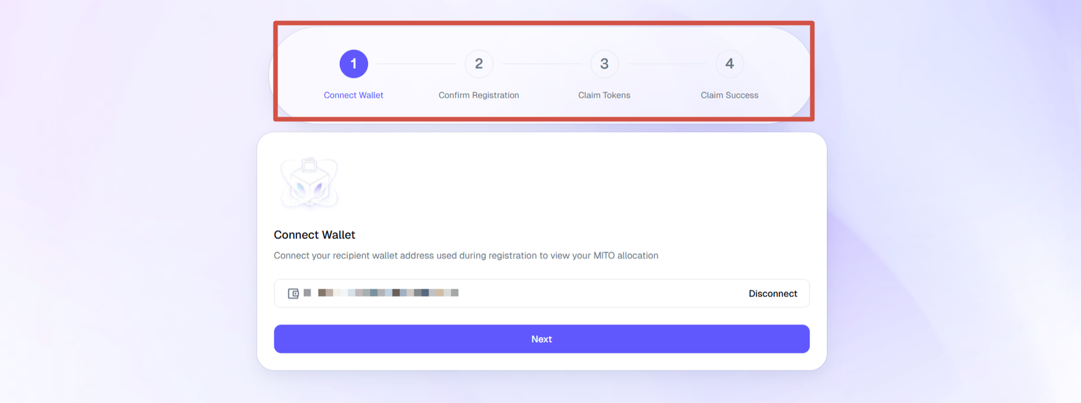This screenshot has width=1081, height=403.
Task: Click the small gray square beside wallet icon
Action: coord(307,293)
